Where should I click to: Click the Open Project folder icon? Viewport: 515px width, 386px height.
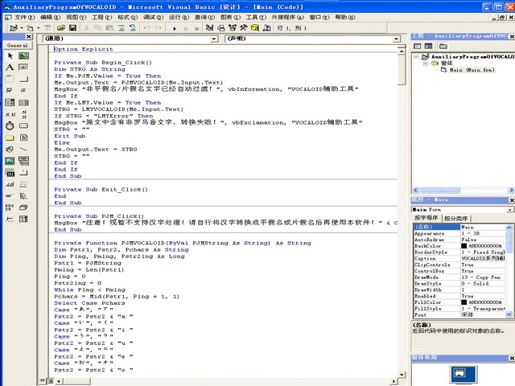[x=61, y=28]
